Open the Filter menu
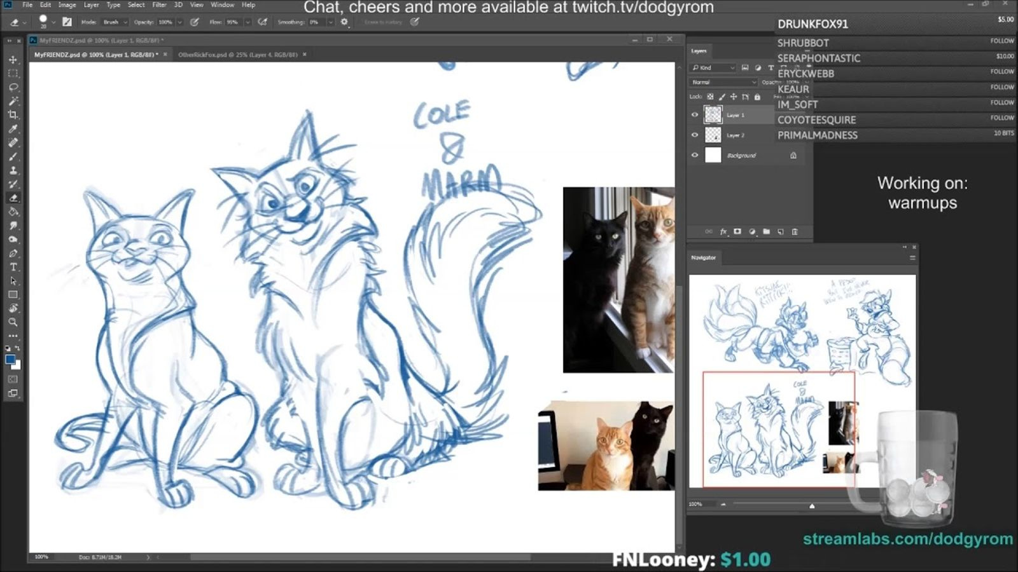1018x572 pixels. point(159,5)
